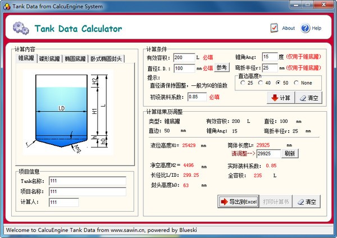Click the eraser 清空 button in results panel
This screenshot has width=337, height=238.
click(307, 202)
